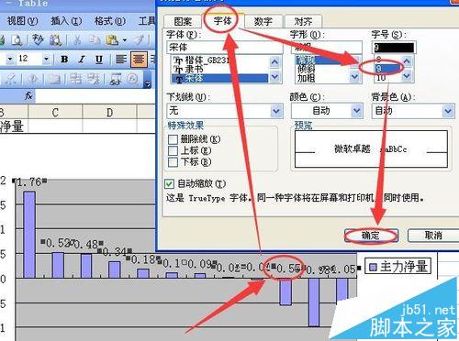Click the highlighted center align icon
Image resolution: width=459 pixels, height=341 pixels.
(x=139, y=59)
